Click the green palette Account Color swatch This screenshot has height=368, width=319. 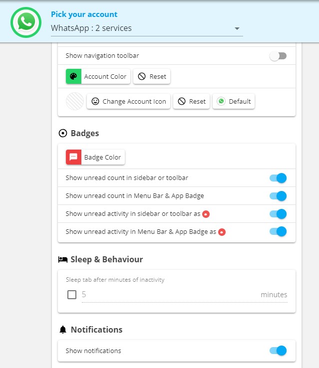click(73, 76)
